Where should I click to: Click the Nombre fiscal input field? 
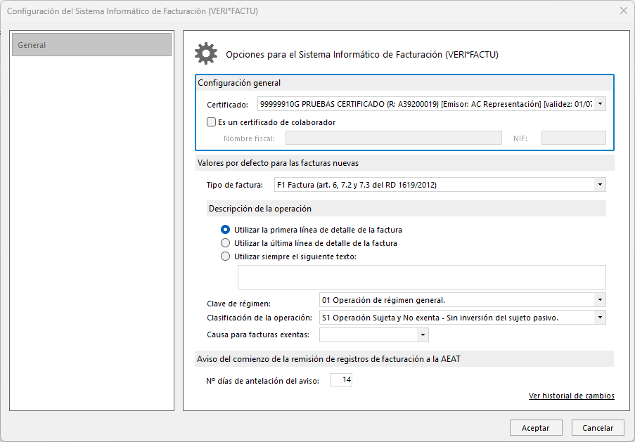click(x=394, y=138)
